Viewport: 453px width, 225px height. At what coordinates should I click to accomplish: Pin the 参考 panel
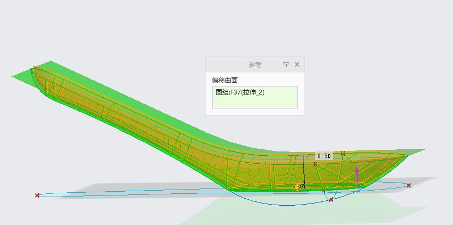tap(286, 64)
